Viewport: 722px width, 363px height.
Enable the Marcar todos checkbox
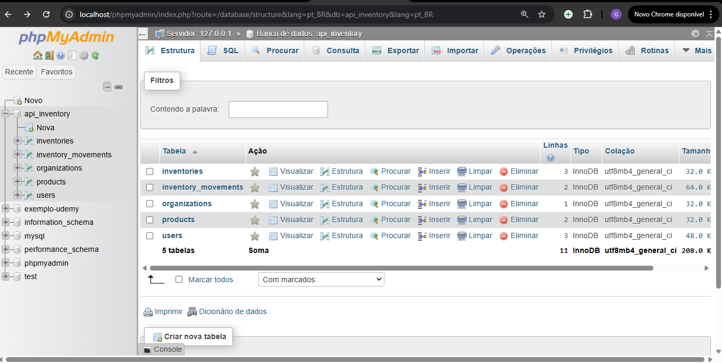click(x=179, y=279)
